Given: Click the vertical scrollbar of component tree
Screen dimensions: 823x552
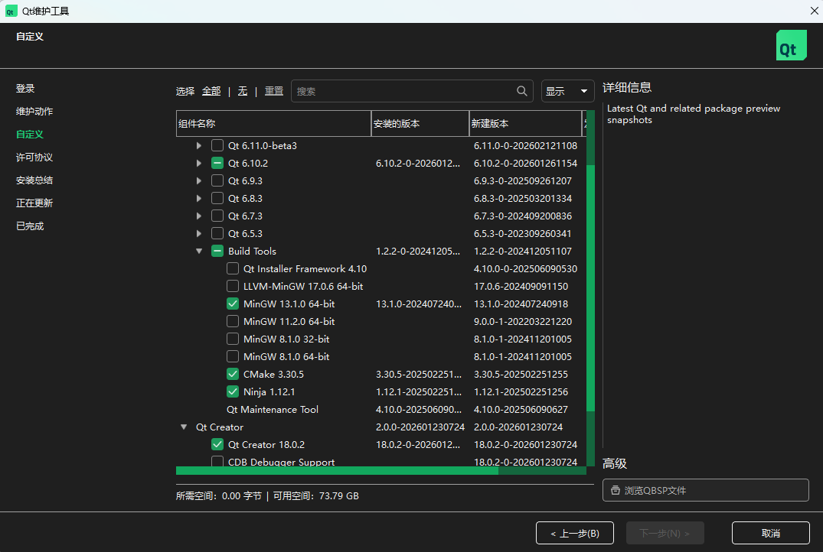Looking at the screenshot, I should tap(590, 287).
